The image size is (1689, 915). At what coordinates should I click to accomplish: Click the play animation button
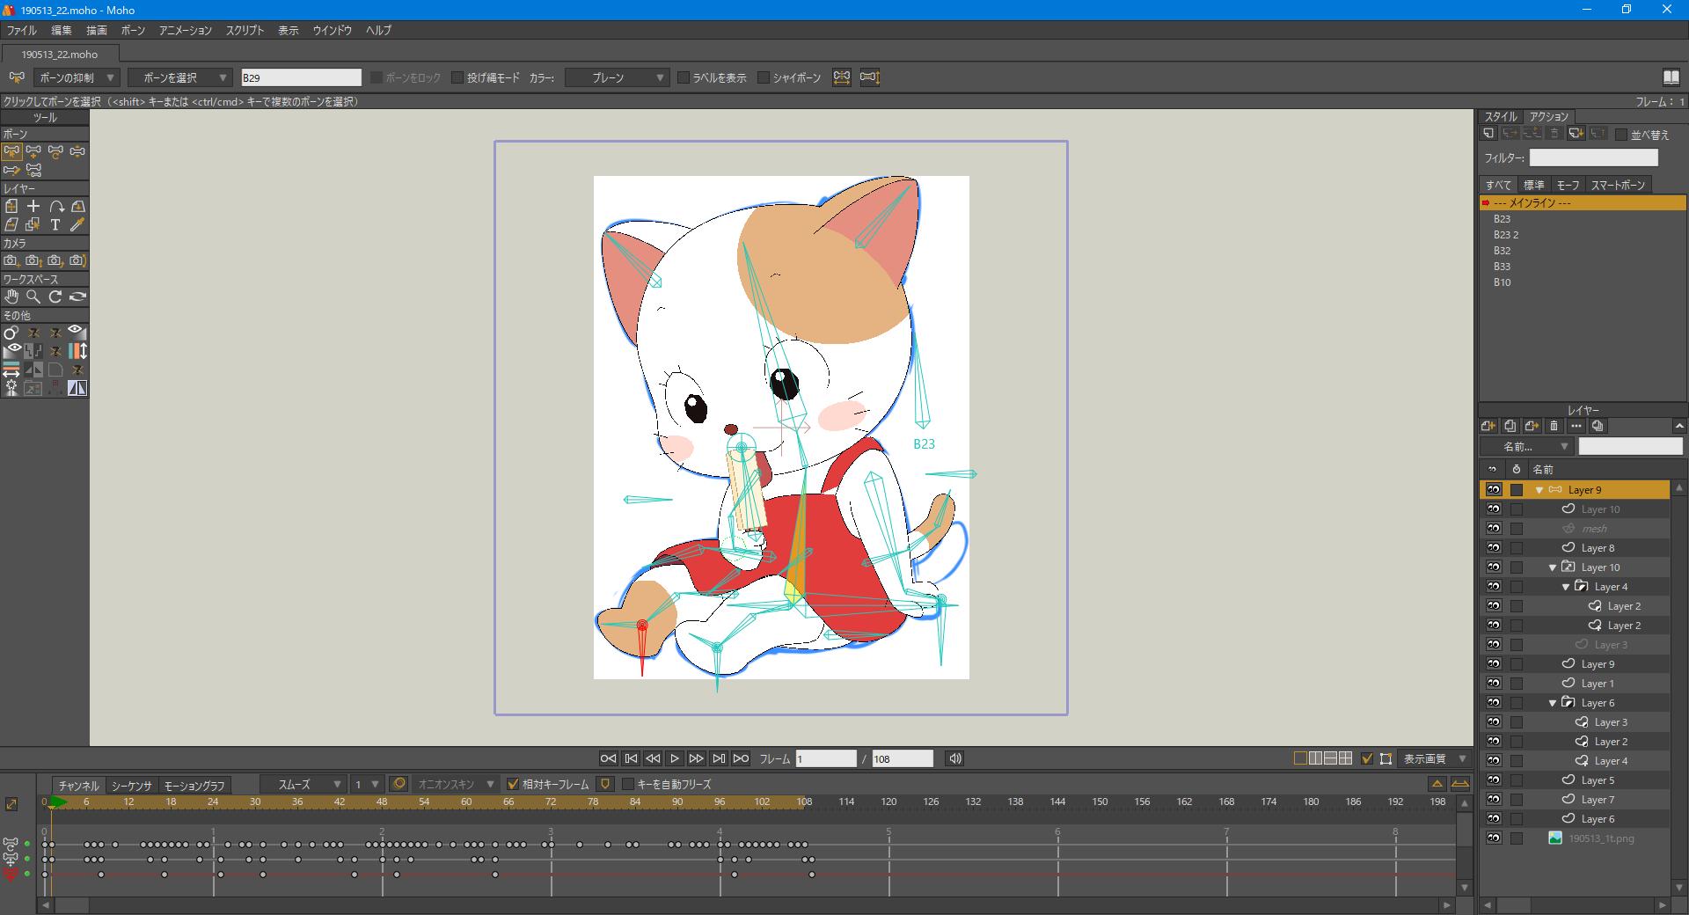[x=674, y=758]
